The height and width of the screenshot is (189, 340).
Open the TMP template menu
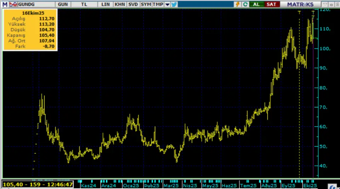157,4
